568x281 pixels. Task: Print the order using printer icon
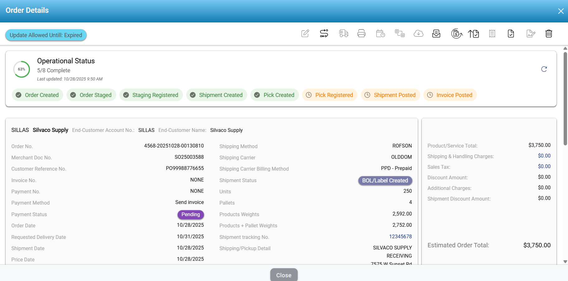click(x=361, y=33)
